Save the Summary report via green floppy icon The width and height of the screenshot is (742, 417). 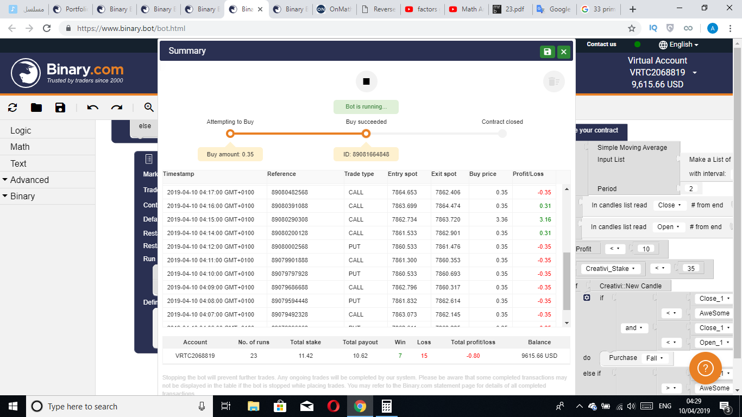(x=548, y=50)
